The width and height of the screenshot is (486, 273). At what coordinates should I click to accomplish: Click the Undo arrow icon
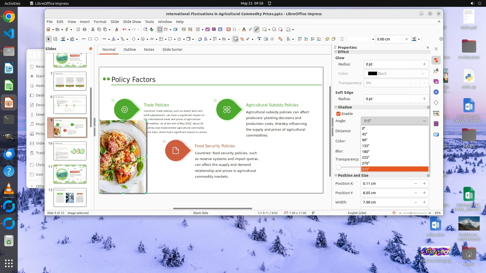(x=124, y=30)
